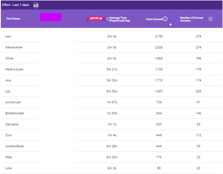Download the Effort table as CSV
Image resolution: width=223 pixels, height=174 pixels.
pos(36,5)
